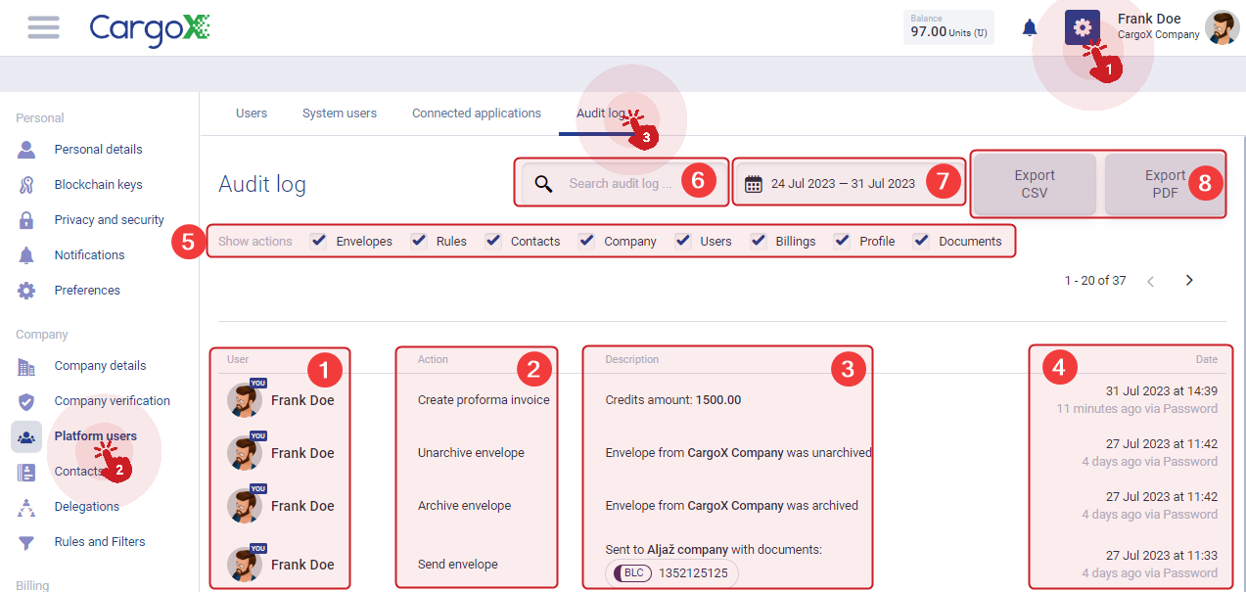The width and height of the screenshot is (1246, 592).
Task: Click Frank Doe's profile avatar in header
Action: click(x=1222, y=27)
